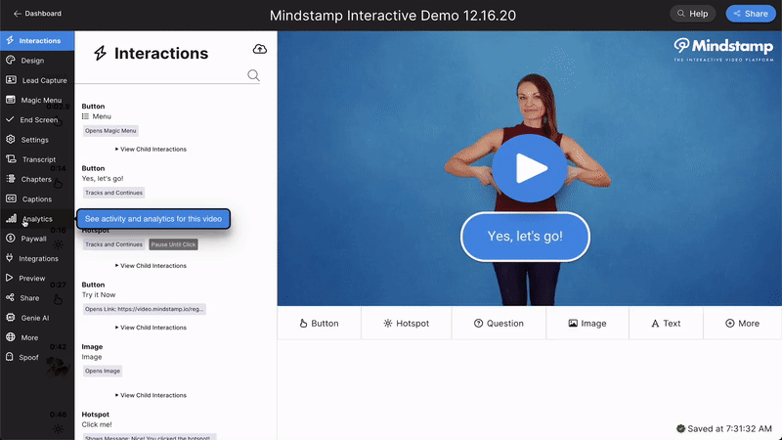Select Analytics in the sidebar menu
The width and height of the screenshot is (782, 440).
37,219
